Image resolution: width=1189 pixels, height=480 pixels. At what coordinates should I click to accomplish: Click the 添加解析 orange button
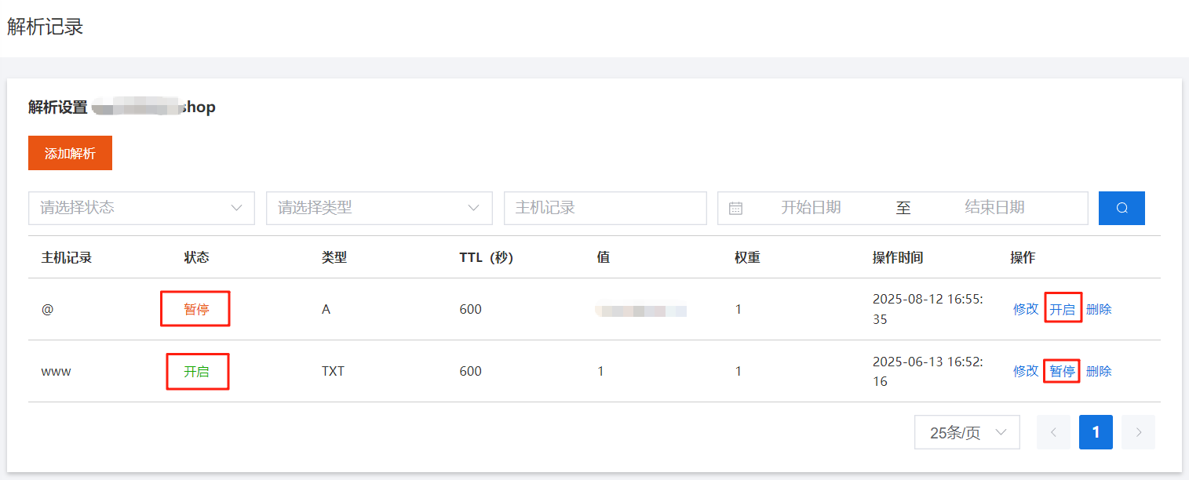[x=70, y=153]
